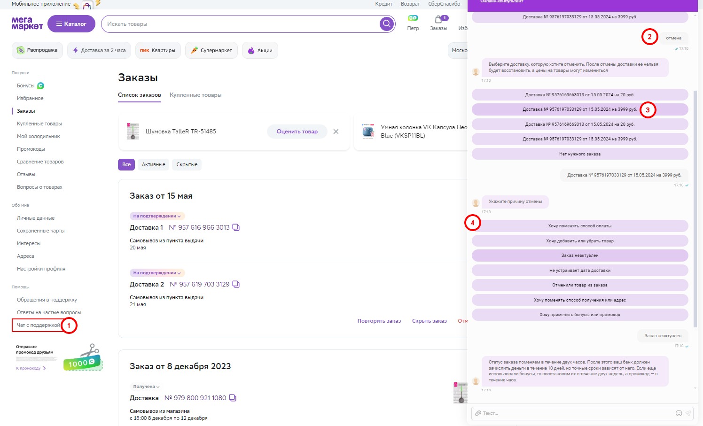This screenshot has height=426, width=703.
Task: Choose Хочу добавить или убрать товар
Action: point(580,241)
